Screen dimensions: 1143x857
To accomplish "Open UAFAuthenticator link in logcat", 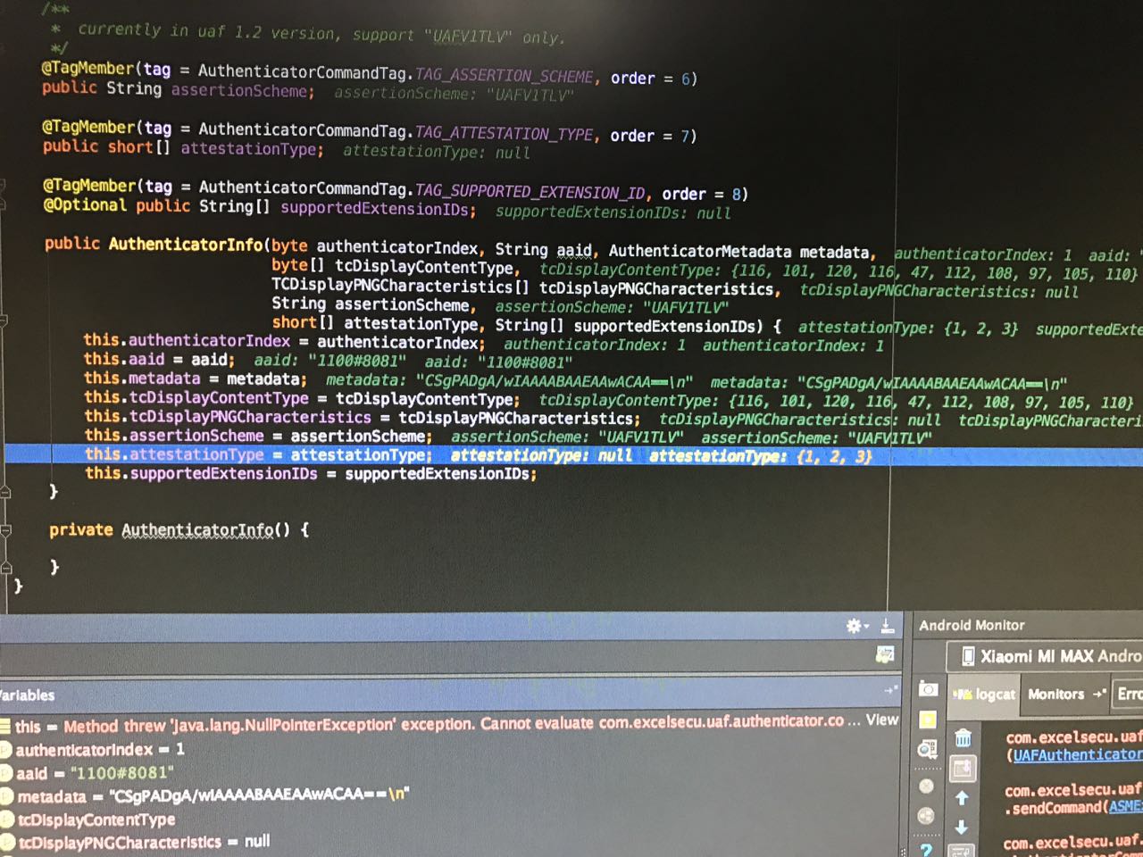I will click(x=1077, y=755).
